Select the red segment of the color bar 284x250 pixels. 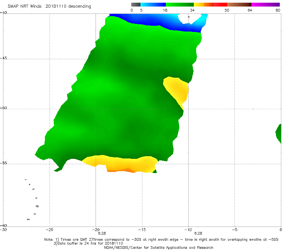220,5
